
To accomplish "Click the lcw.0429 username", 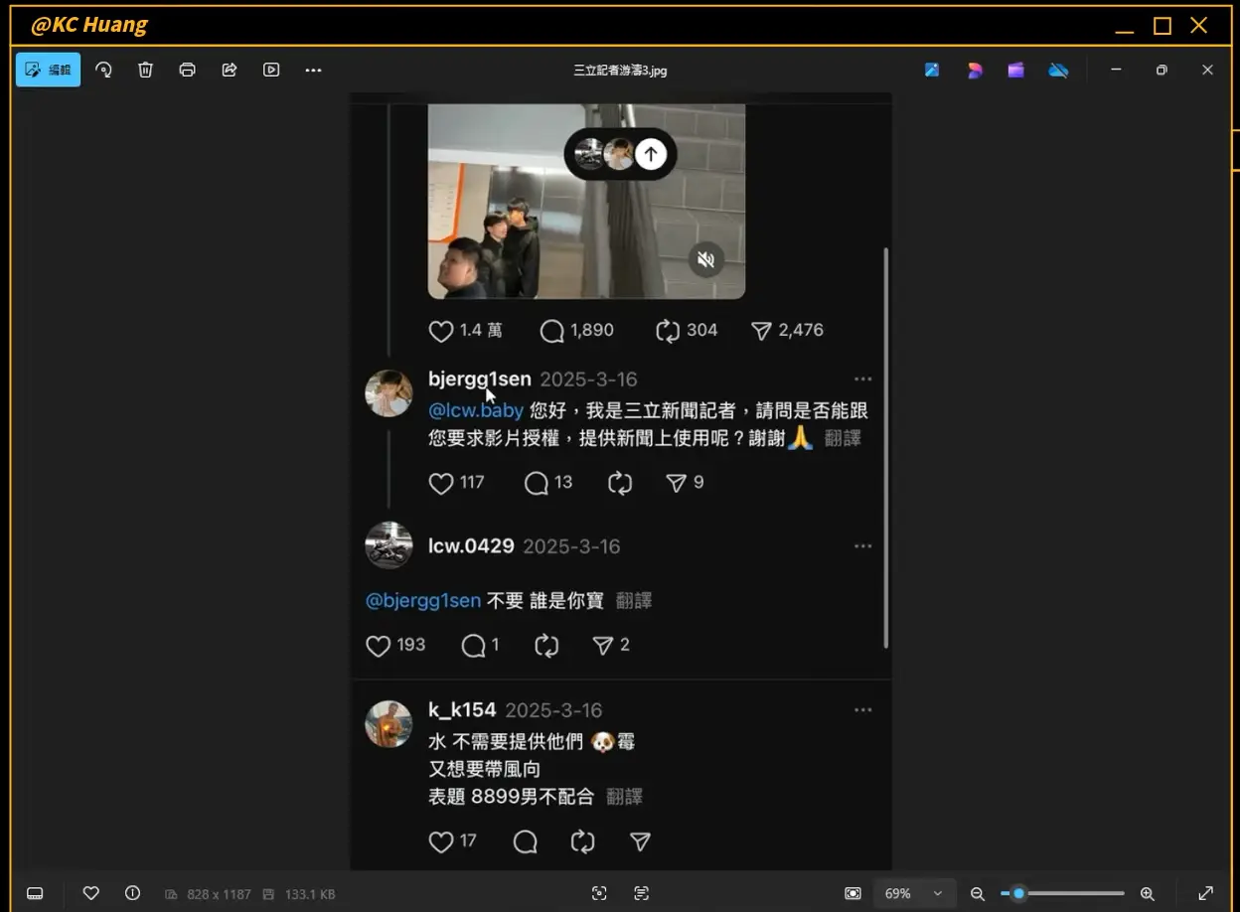I will coord(471,546).
